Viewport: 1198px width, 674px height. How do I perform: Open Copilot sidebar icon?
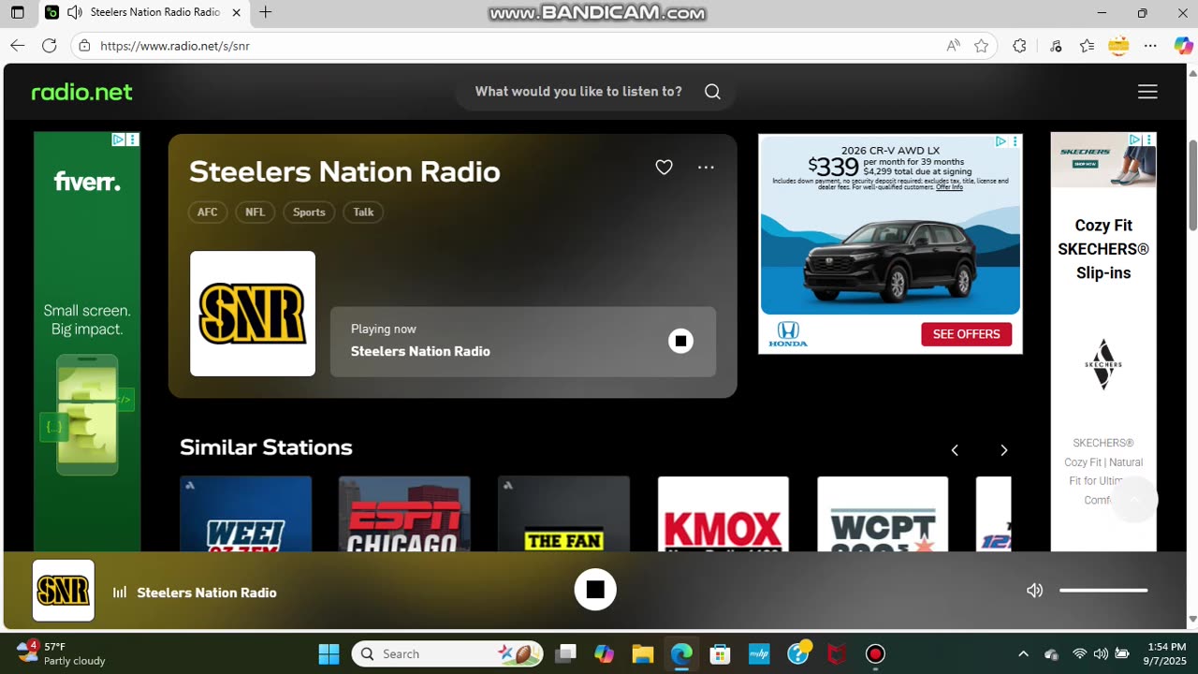[1183, 45]
